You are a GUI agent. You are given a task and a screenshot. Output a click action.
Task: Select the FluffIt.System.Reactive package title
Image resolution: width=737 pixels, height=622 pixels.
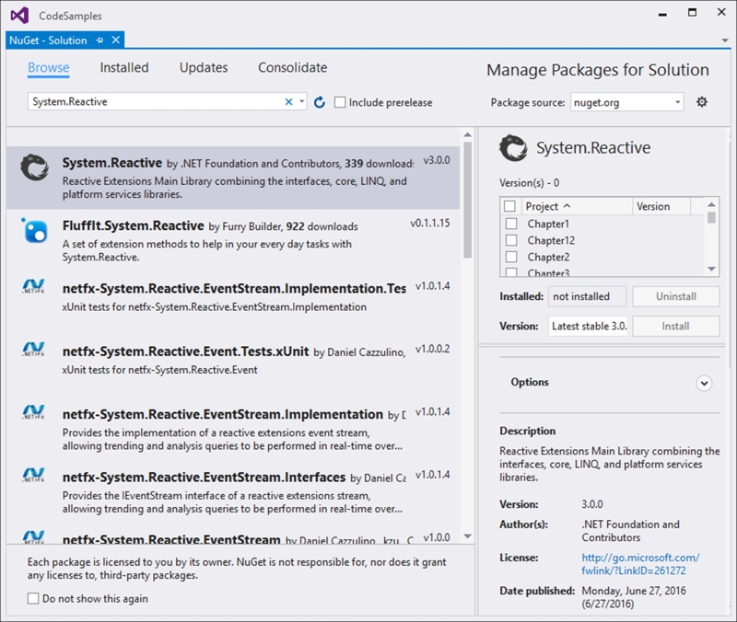click(x=133, y=225)
